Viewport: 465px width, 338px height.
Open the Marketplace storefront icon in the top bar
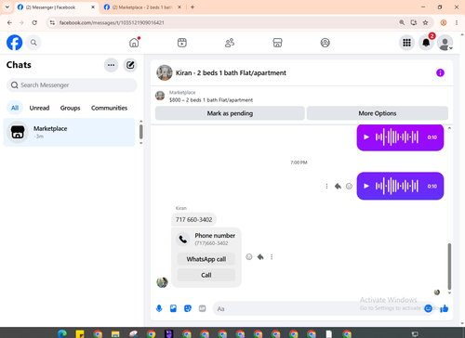click(x=277, y=43)
